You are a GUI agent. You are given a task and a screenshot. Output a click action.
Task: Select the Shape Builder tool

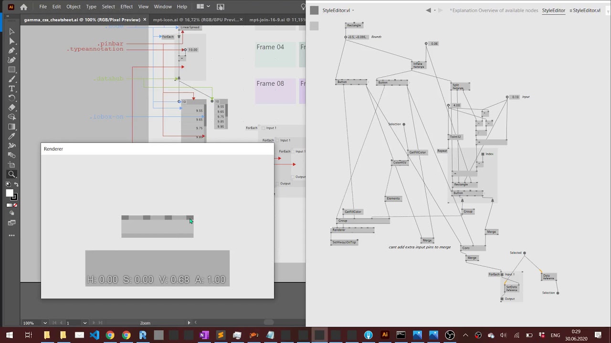12,117
